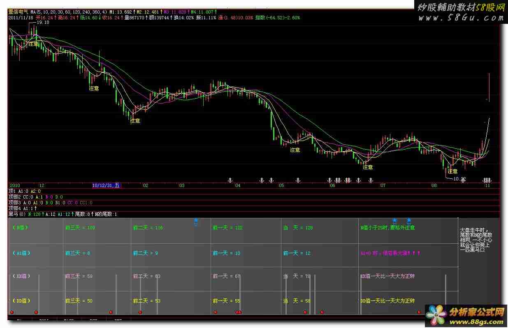This screenshot has width=508, height=328.
Task: Click the 08 month label on the time axis
Action: click(434, 185)
